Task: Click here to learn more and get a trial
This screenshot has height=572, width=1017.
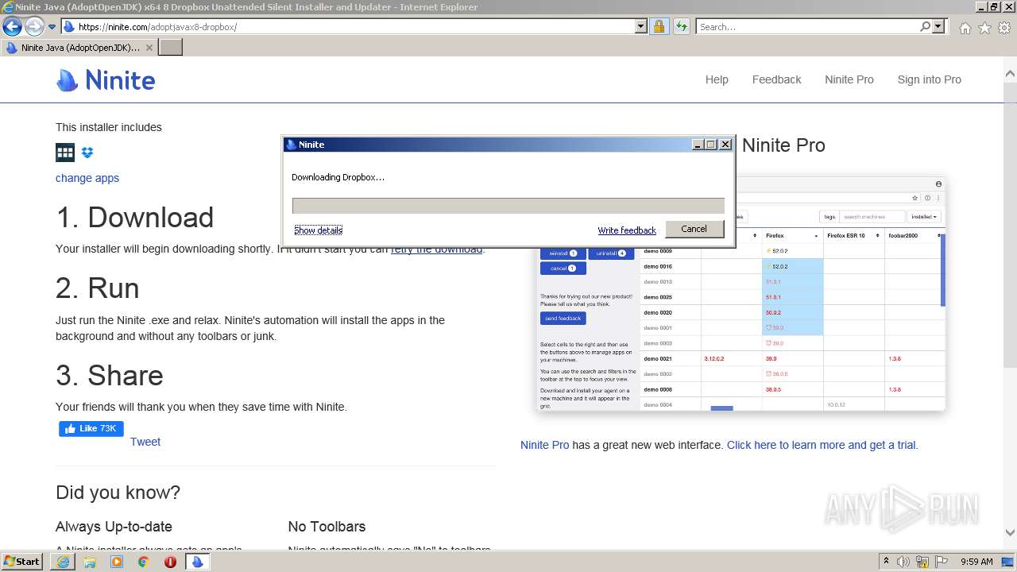Action: [x=822, y=445]
